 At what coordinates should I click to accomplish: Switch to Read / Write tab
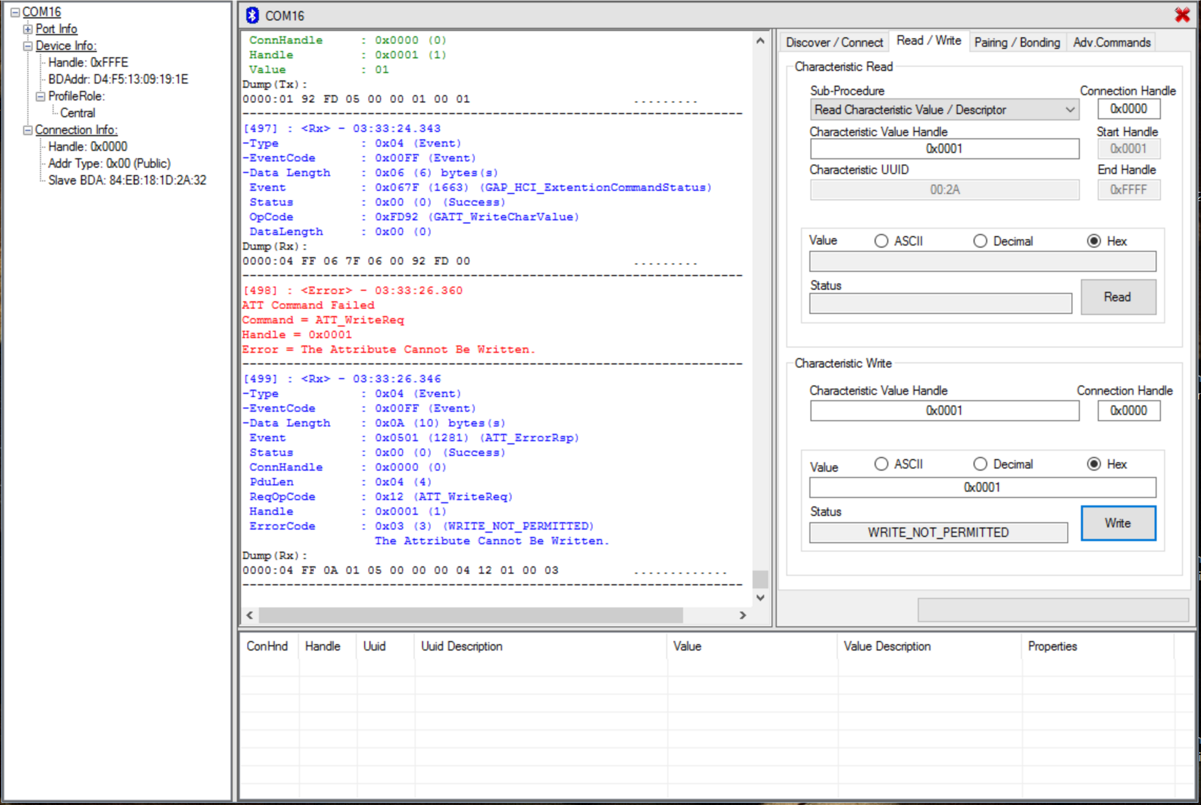(929, 41)
